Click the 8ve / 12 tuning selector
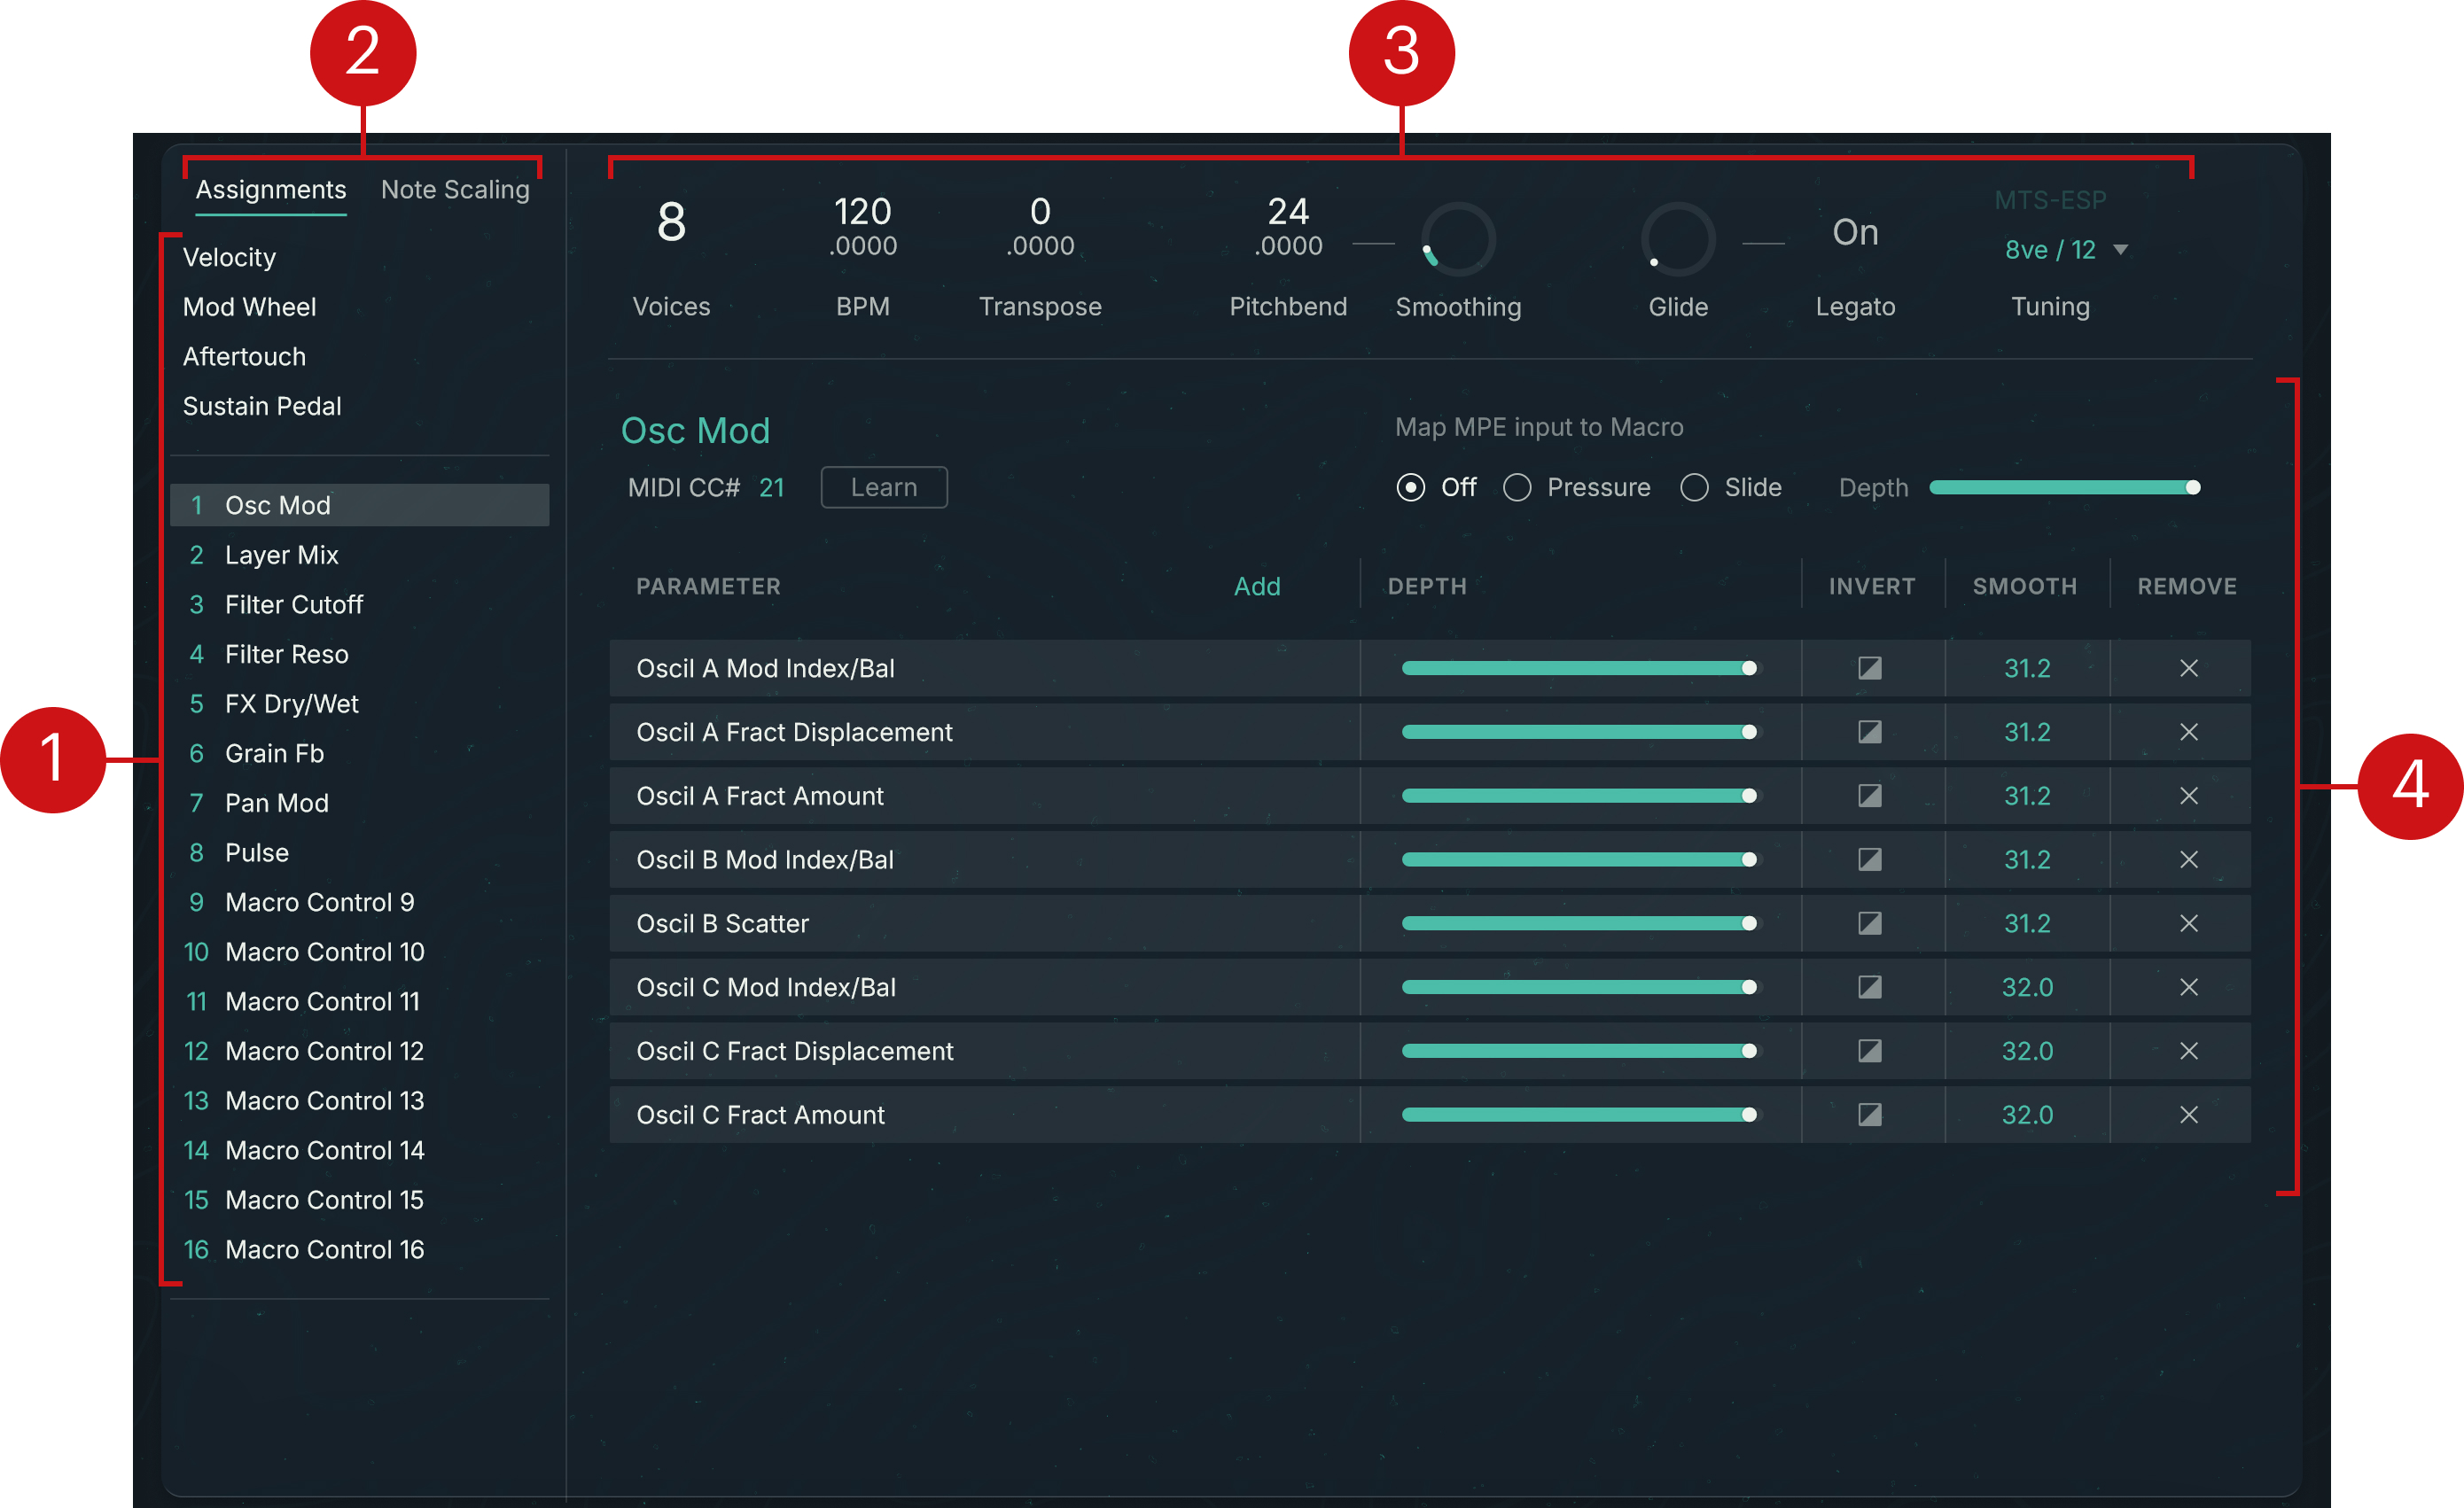 pyautogui.click(x=2050, y=250)
